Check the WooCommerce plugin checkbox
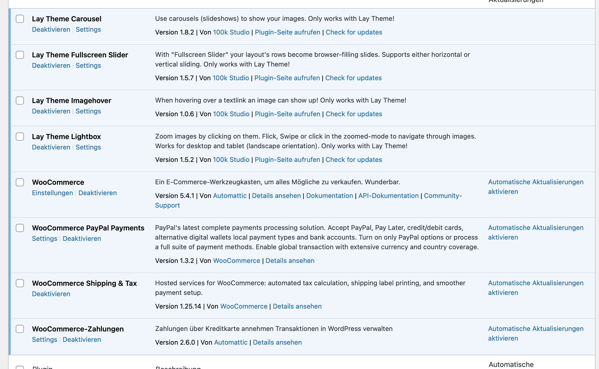The height and width of the screenshot is (369, 599). (x=20, y=182)
